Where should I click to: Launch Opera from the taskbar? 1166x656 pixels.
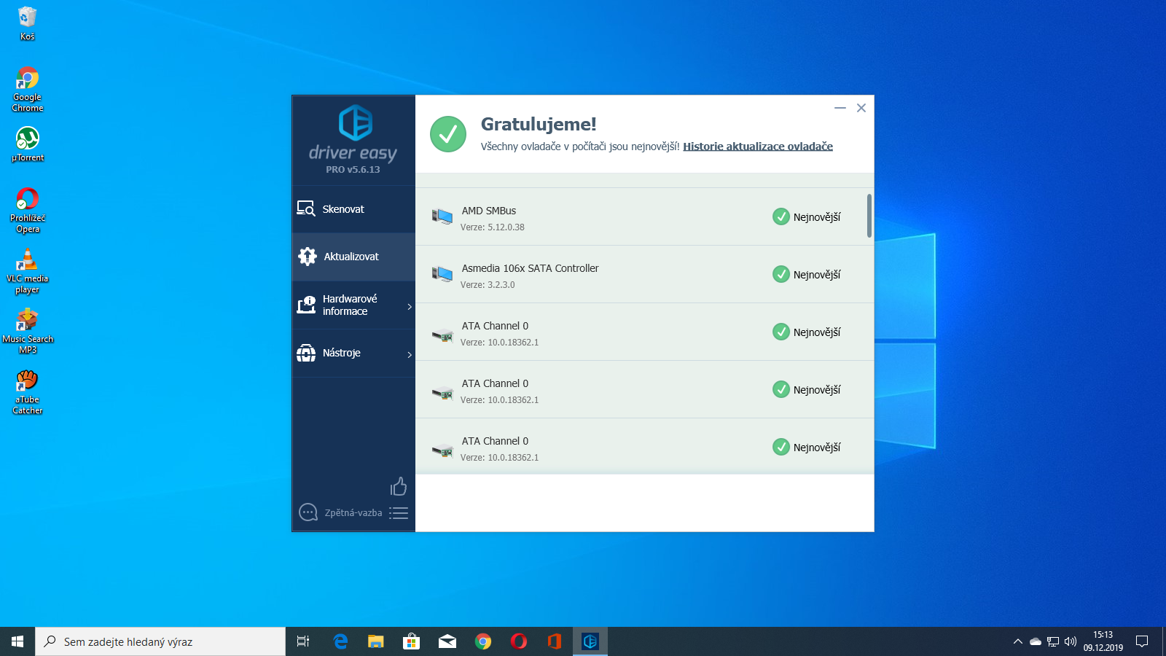click(519, 641)
